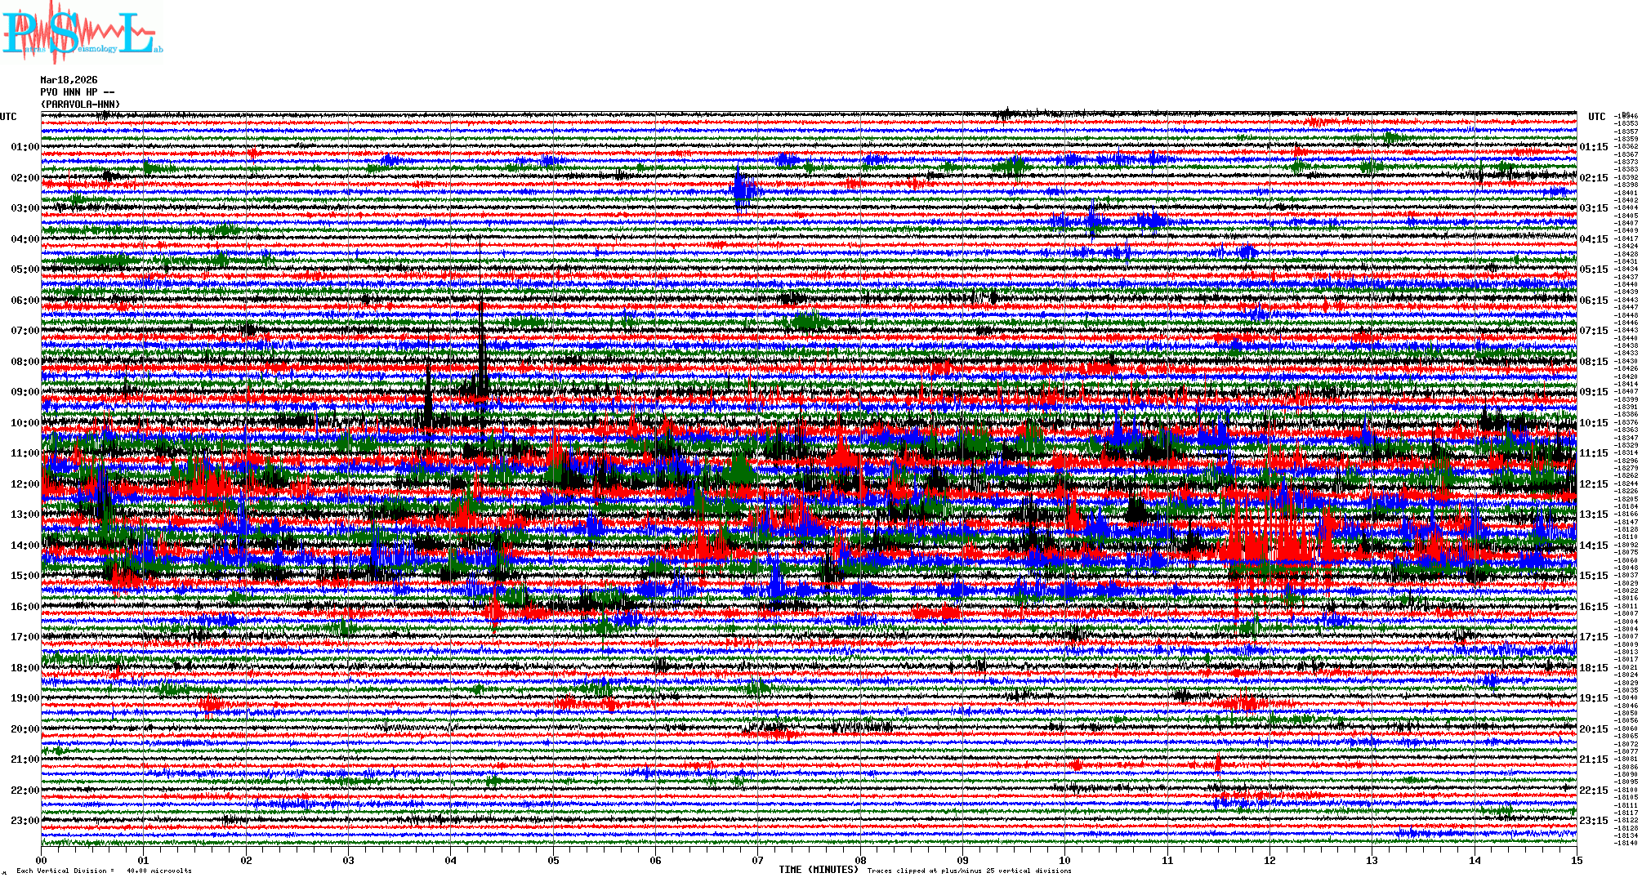Click the TIME (MINUTES) axis title

[819, 870]
